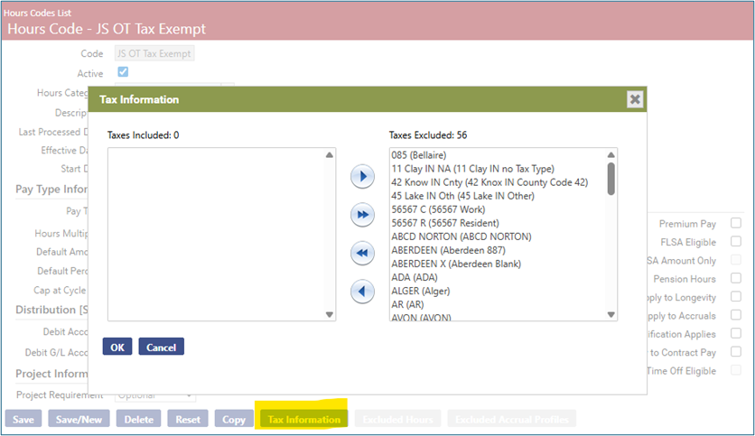Enable the Pension Hours checkbox
This screenshot has width=755, height=436.
pyautogui.click(x=736, y=279)
